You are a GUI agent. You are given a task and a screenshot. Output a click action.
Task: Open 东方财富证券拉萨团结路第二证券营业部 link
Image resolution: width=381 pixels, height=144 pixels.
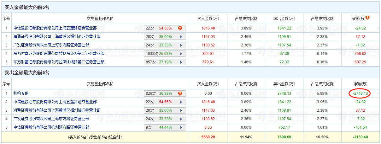[x=59, y=62]
